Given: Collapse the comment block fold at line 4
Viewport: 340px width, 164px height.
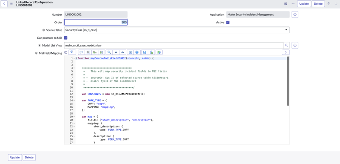Looking at the screenshot, I should click(74, 68).
